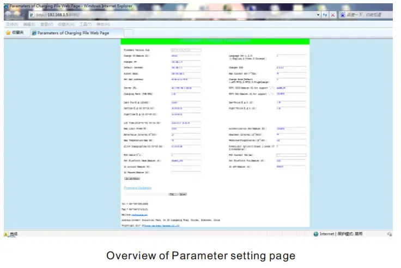Click the Charger DNS input field
This screenshot has height=268, width=401.
tap(291, 68)
